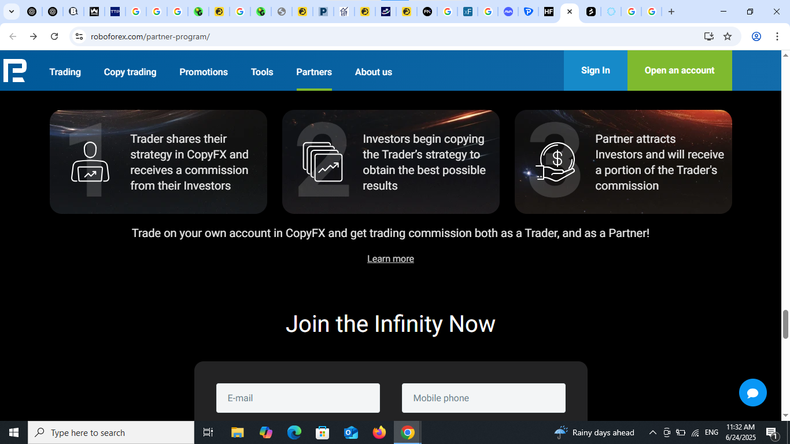Open the Rainy days ahead weather widget
The width and height of the screenshot is (790, 444).
click(x=595, y=432)
